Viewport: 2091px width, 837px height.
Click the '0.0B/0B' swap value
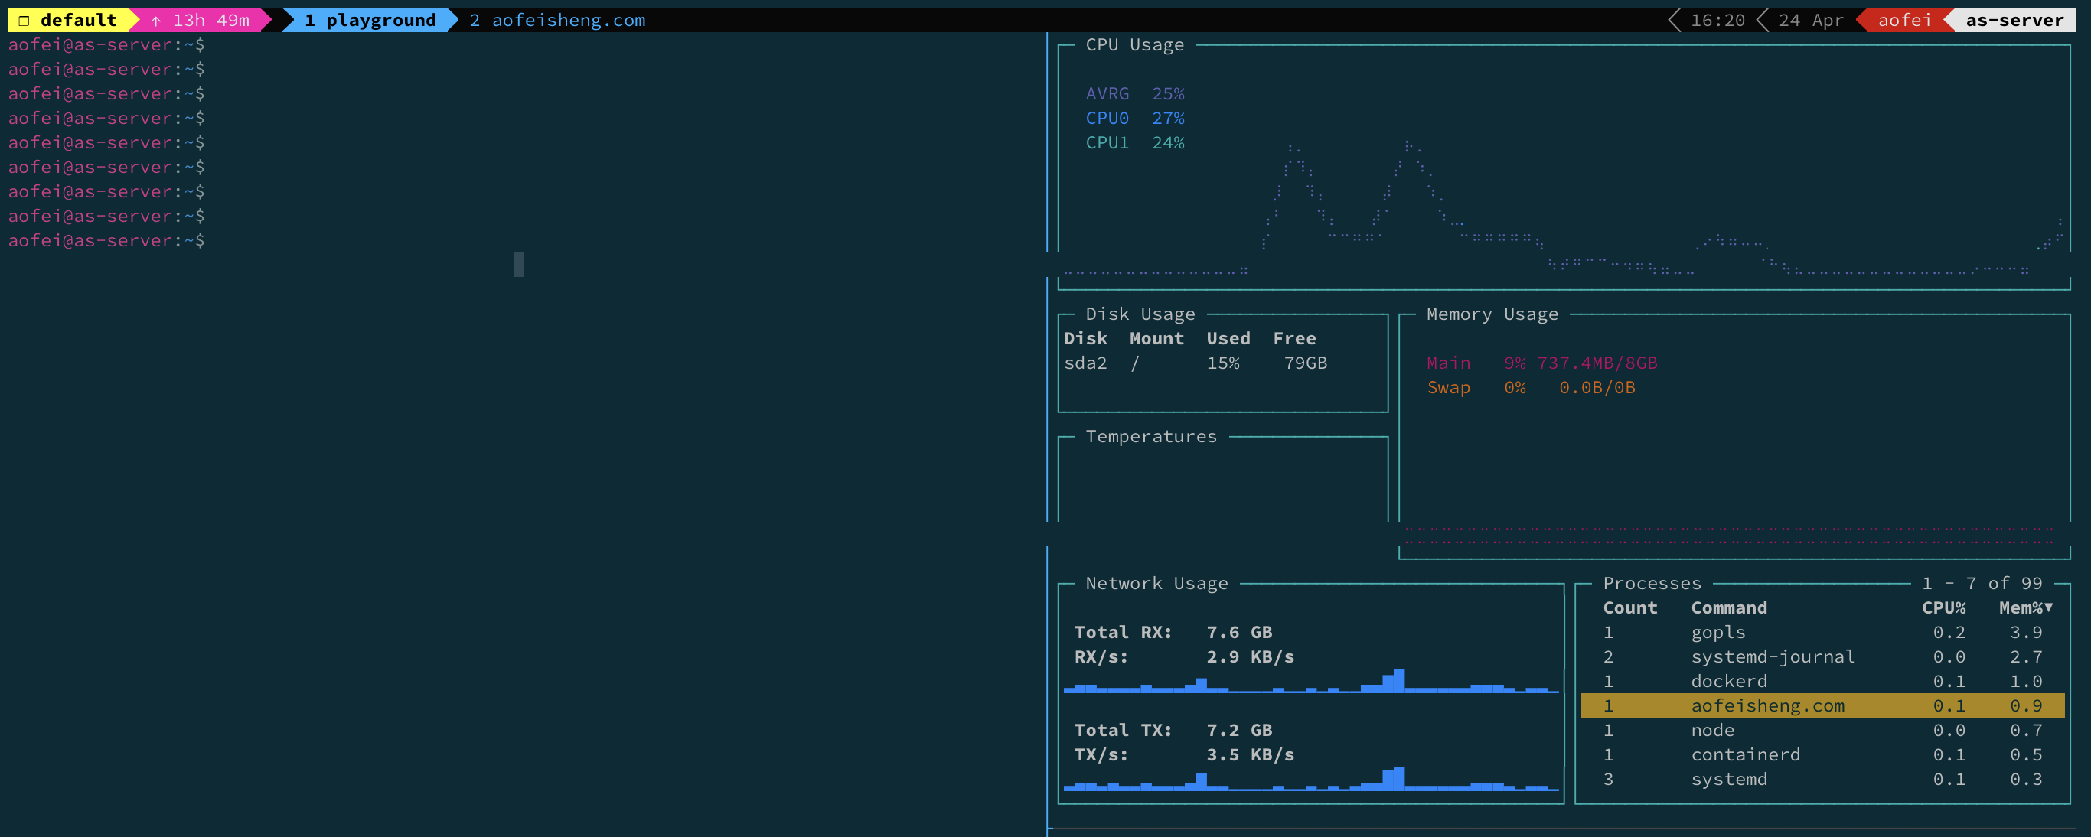[x=1597, y=388]
